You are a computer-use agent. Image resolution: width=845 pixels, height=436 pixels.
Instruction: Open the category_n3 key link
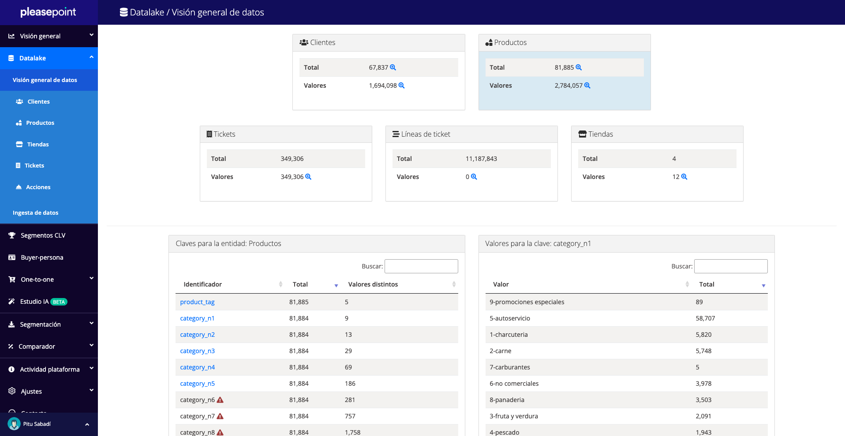coord(197,351)
